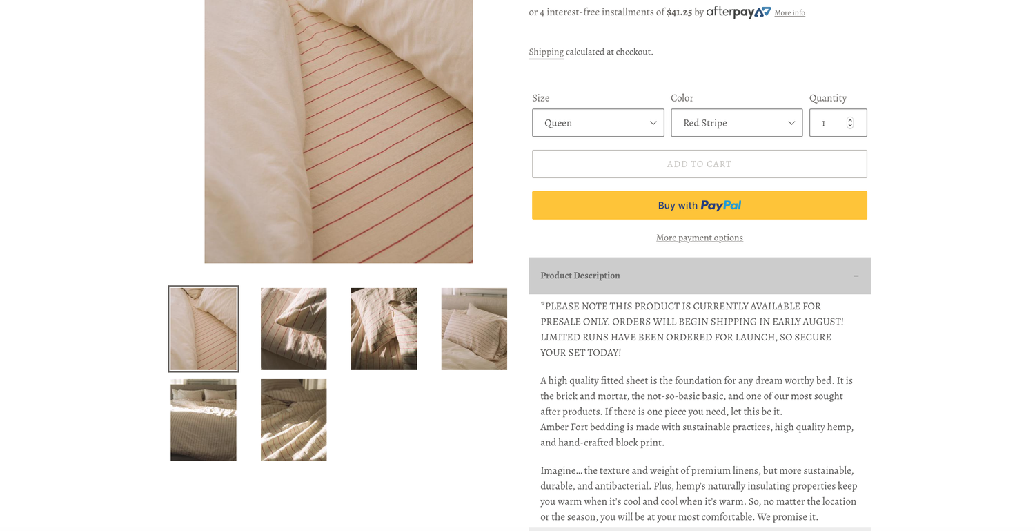Collapse the Product Description section

click(x=700, y=276)
